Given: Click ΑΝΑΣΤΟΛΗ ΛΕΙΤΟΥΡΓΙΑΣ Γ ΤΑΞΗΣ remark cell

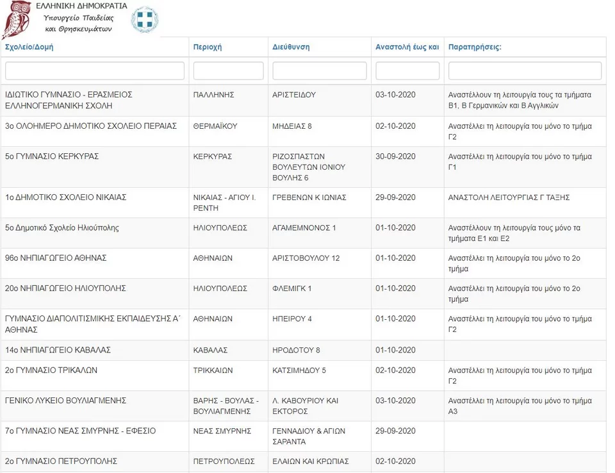Looking at the screenshot, I should coord(509,197).
